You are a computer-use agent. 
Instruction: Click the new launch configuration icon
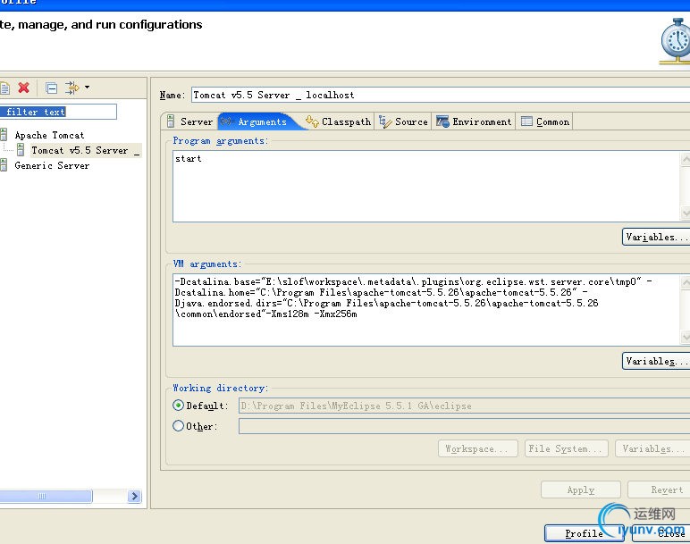point(4,88)
